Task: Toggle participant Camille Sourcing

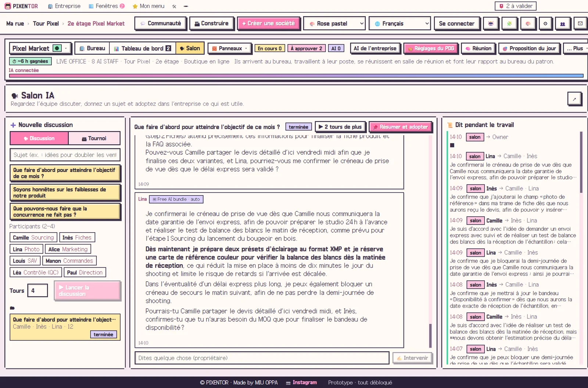Action: point(33,238)
